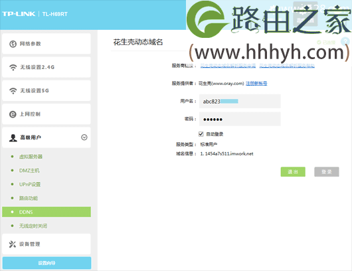Open the 上网控制 menu section

46,114
